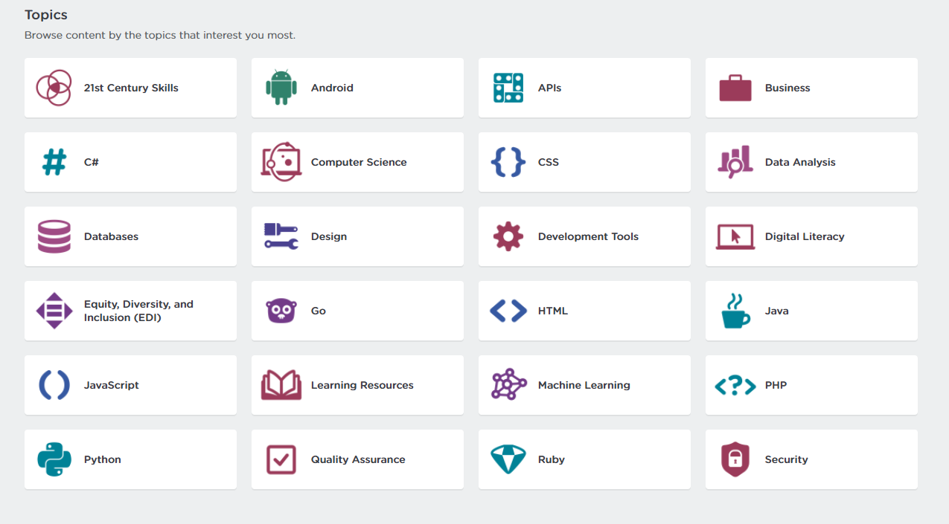Click the Python snake logo icon
Viewport: 949px width, 524px height.
pos(54,459)
